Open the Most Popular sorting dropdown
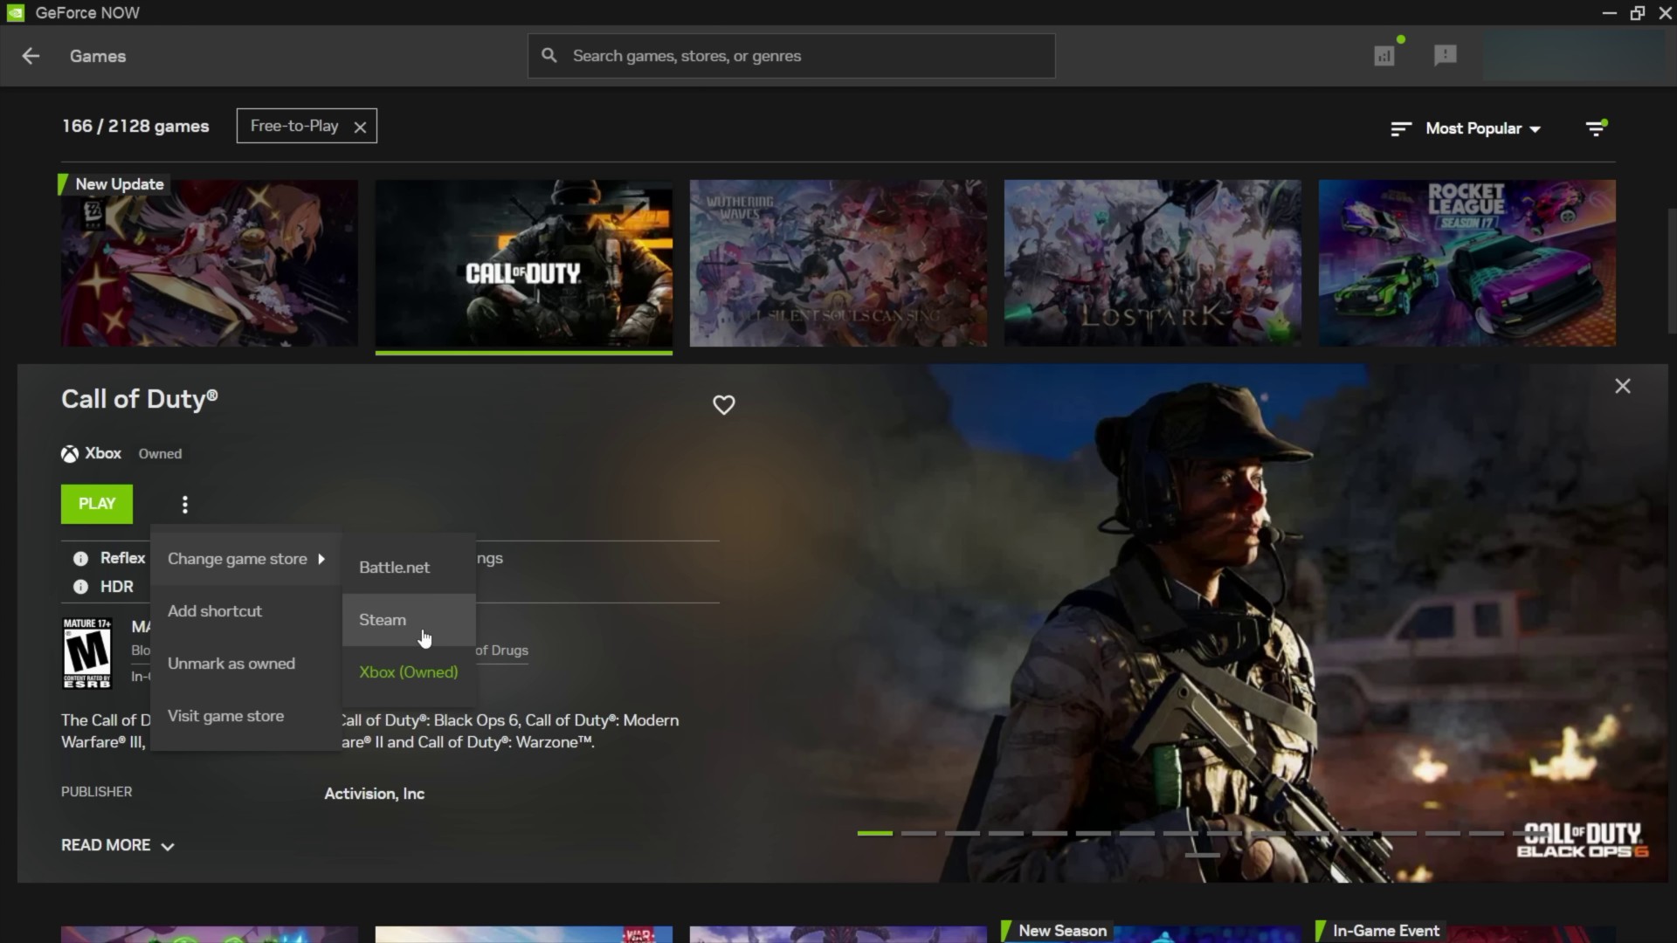 (x=1481, y=128)
